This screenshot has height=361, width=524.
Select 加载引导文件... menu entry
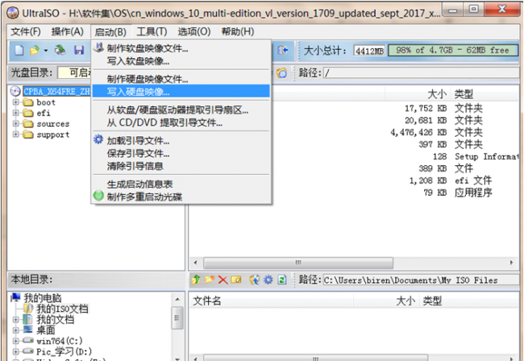pyautogui.click(x=181, y=140)
